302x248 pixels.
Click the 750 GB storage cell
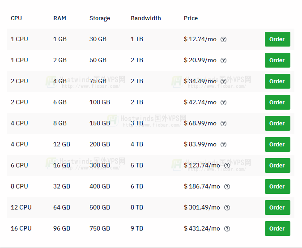tap(100, 228)
